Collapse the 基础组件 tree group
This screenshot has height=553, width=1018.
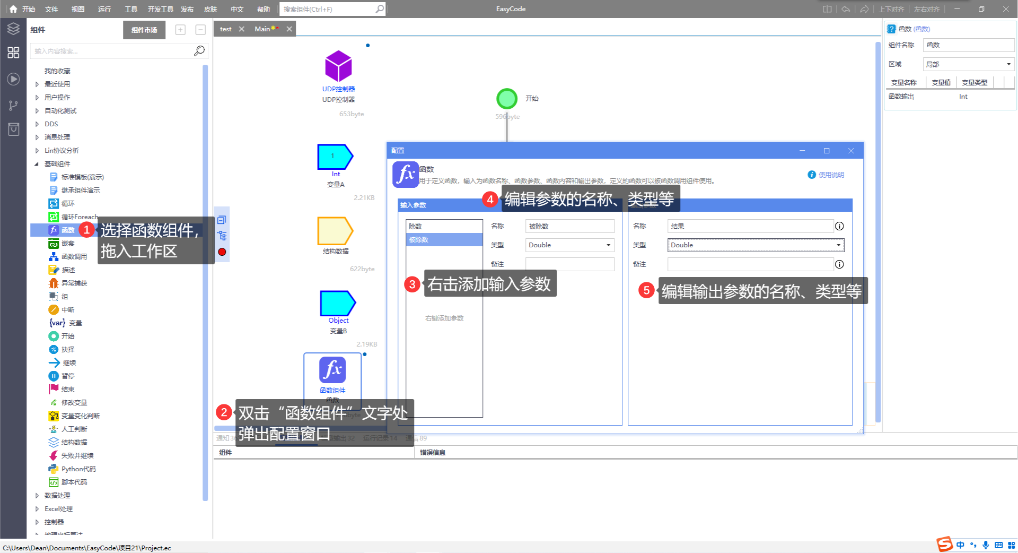click(x=37, y=163)
